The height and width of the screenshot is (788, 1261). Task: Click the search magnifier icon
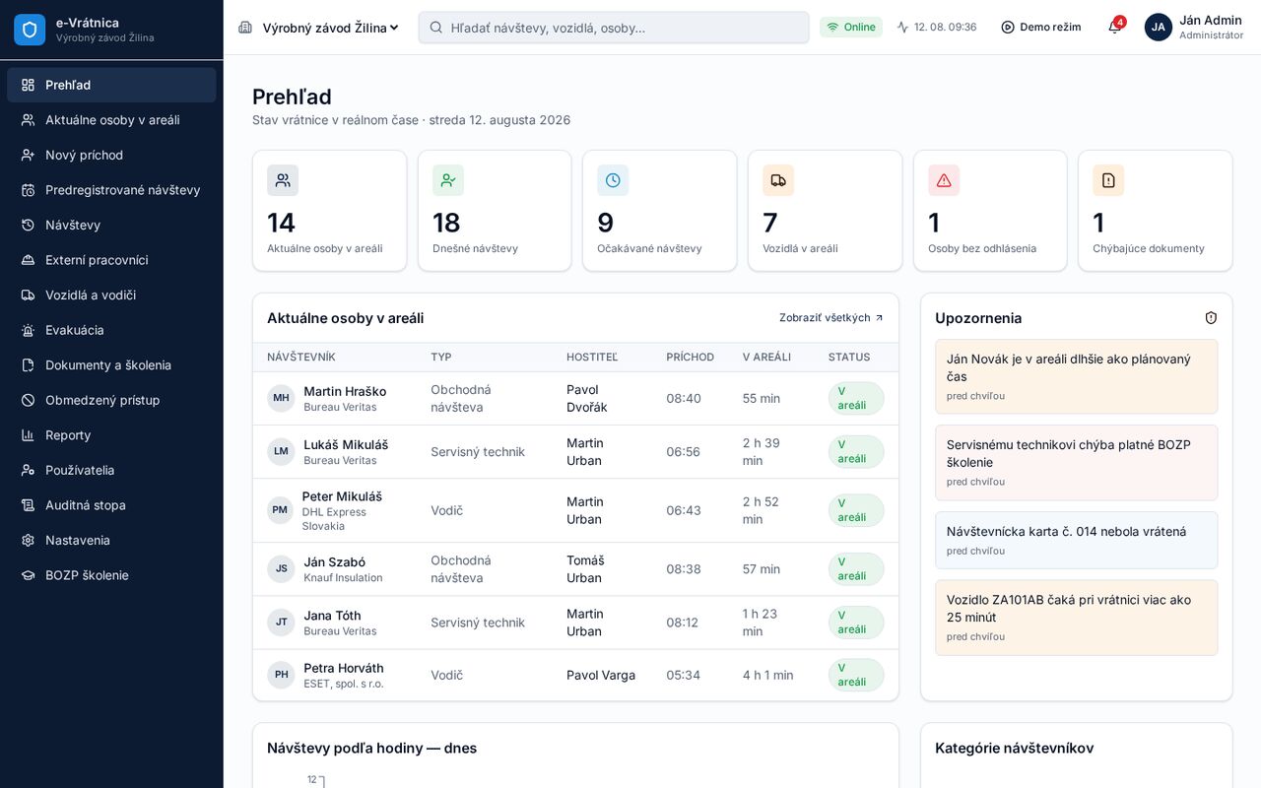click(x=436, y=28)
